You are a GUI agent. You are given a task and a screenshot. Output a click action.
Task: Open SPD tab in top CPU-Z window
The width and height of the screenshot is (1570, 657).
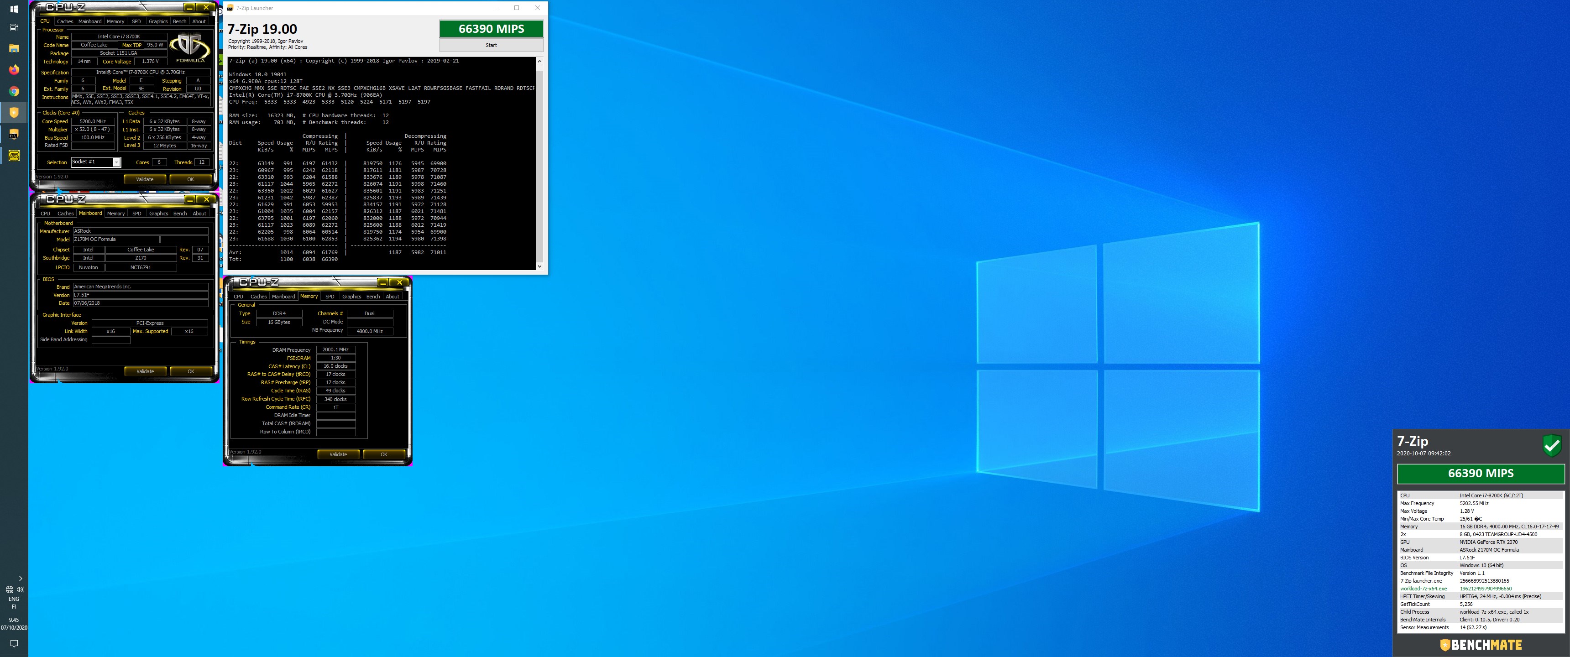[136, 21]
